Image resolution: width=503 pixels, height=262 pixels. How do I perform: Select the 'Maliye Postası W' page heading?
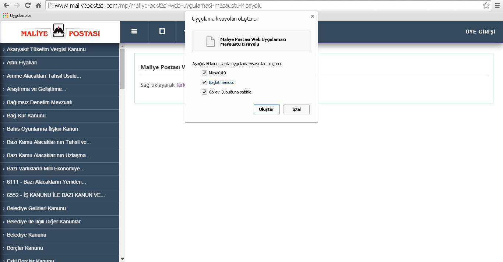[x=162, y=67]
